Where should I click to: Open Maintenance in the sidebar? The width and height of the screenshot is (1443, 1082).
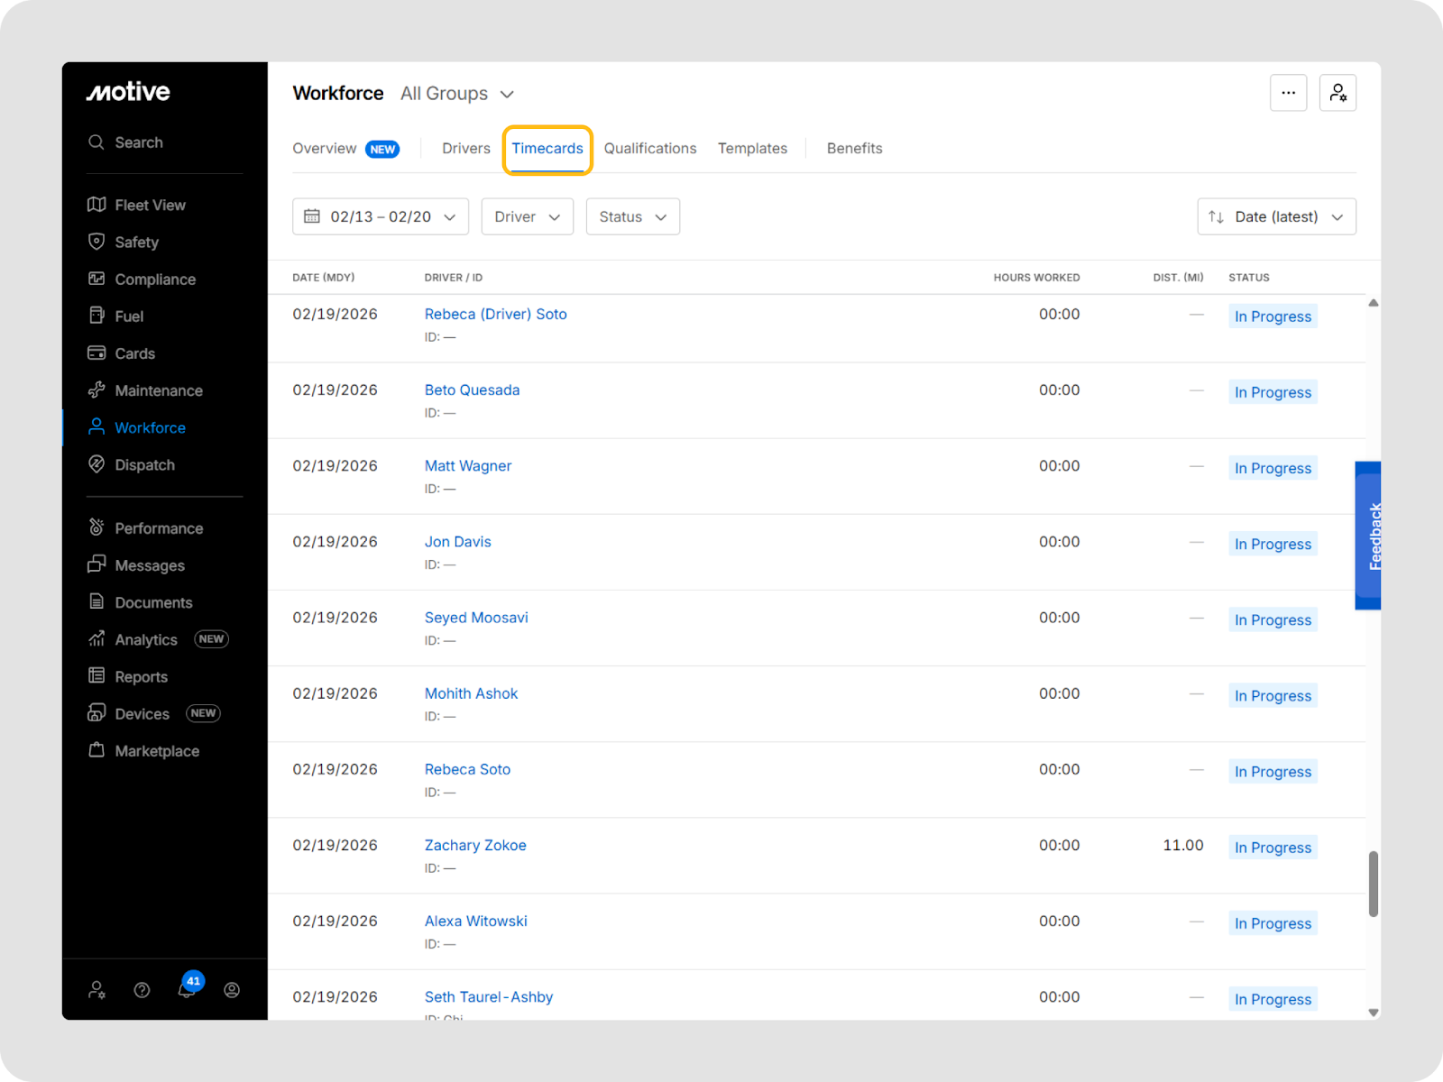pyautogui.click(x=158, y=390)
